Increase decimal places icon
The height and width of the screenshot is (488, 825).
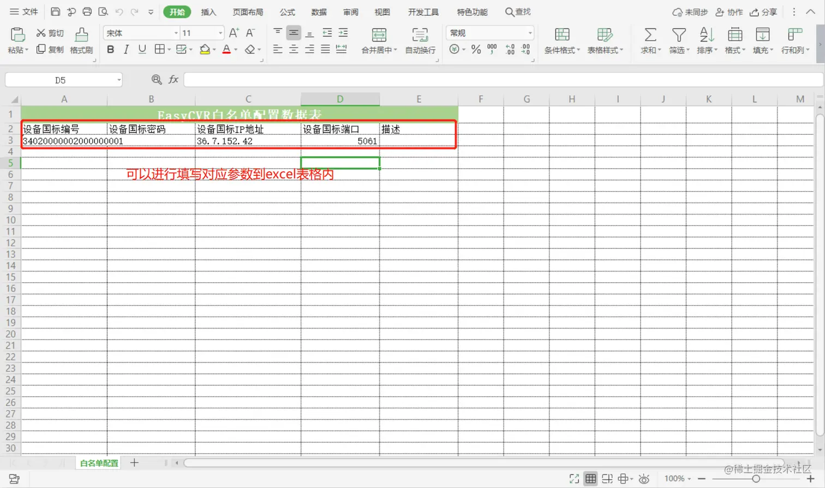click(510, 50)
